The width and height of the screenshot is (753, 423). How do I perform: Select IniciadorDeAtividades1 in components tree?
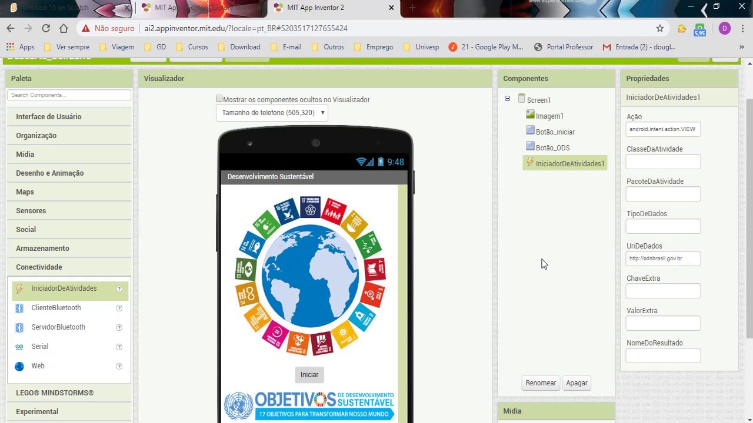coord(565,163)
